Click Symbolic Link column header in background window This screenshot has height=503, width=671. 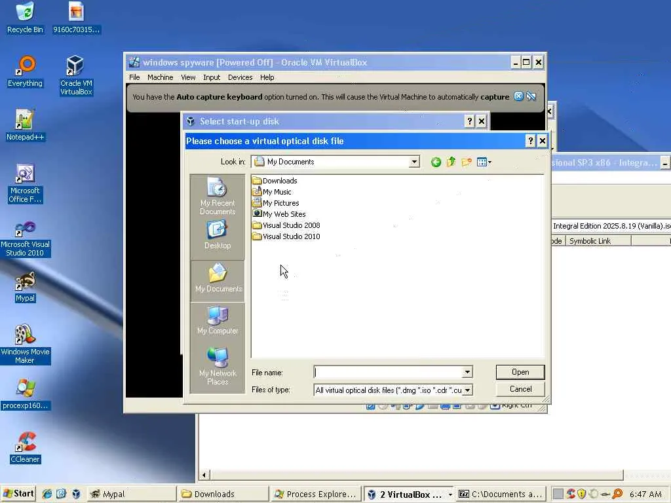tap(598, 241)
